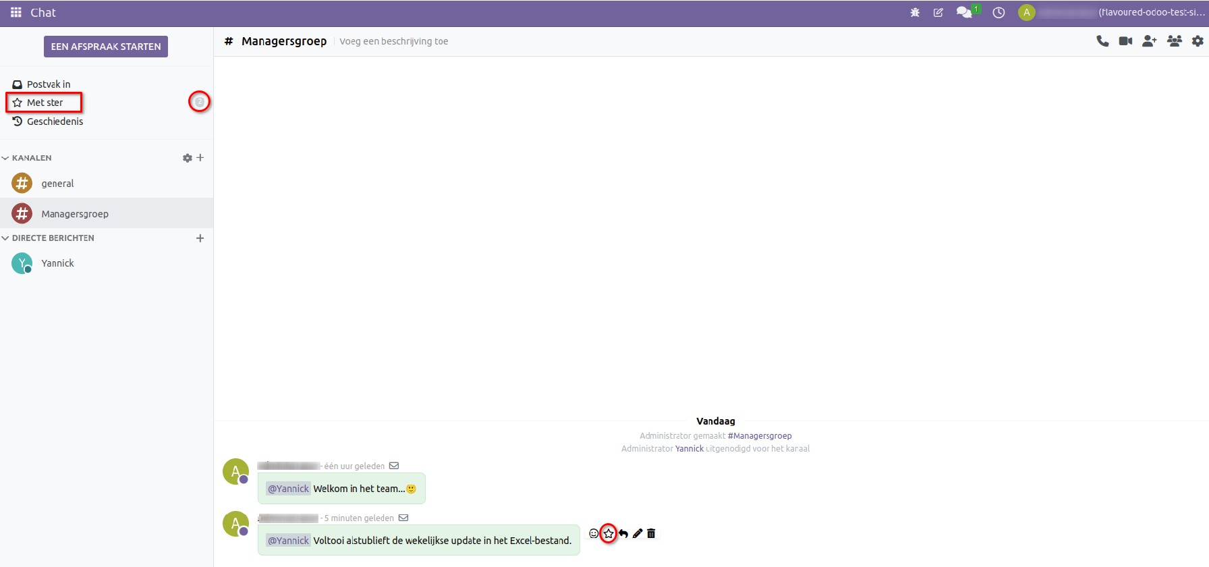Add a new channel with plus icon
Screen dimensions: 1209x567
tap(200, 157)
